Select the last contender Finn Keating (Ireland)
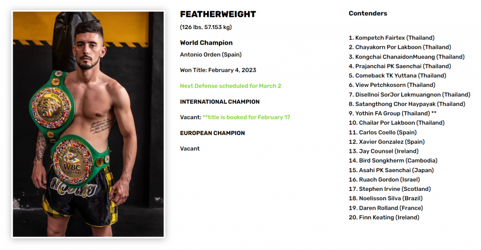 pyautogui.click(x=384, y=218)
